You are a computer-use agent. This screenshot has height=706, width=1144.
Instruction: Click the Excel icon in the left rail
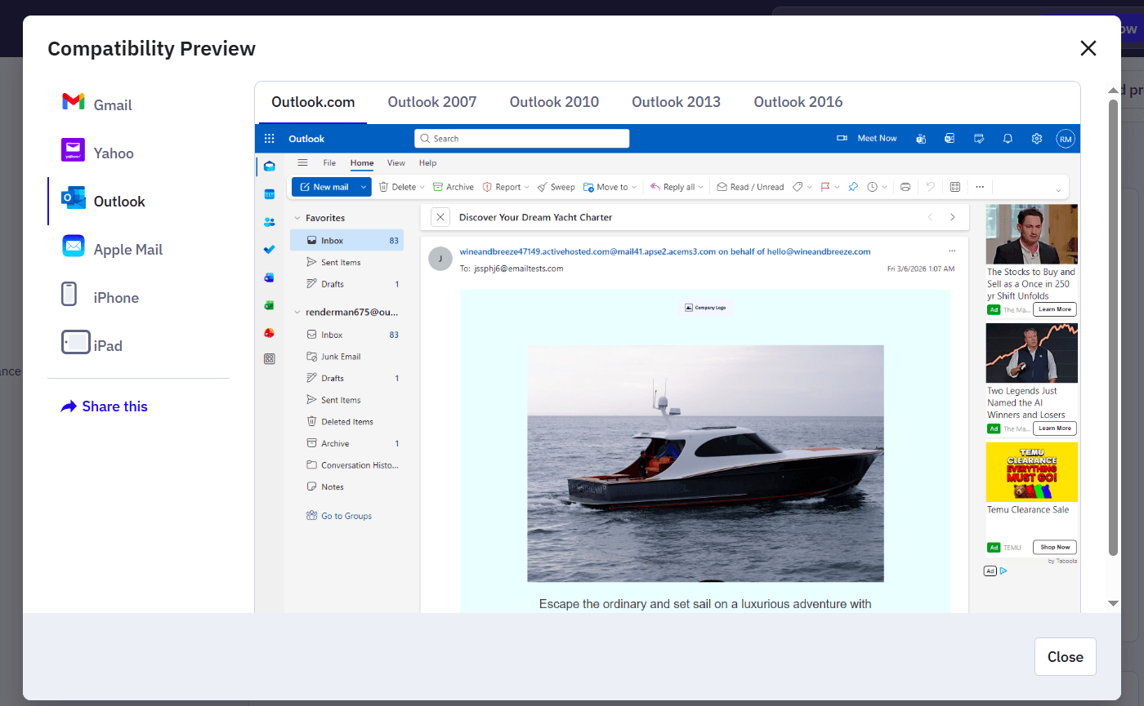click(269, 304)
